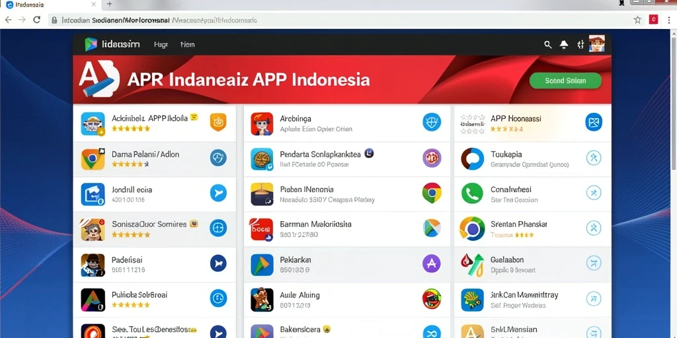The height and width of the screenshot is (338, 677).
Task: Open the Conalnvhesi green phone app icon
Action: pos(472,193)
